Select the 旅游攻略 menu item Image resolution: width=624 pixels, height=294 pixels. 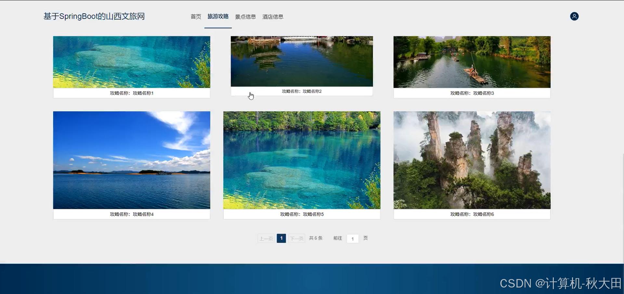(x=218, y=17)
